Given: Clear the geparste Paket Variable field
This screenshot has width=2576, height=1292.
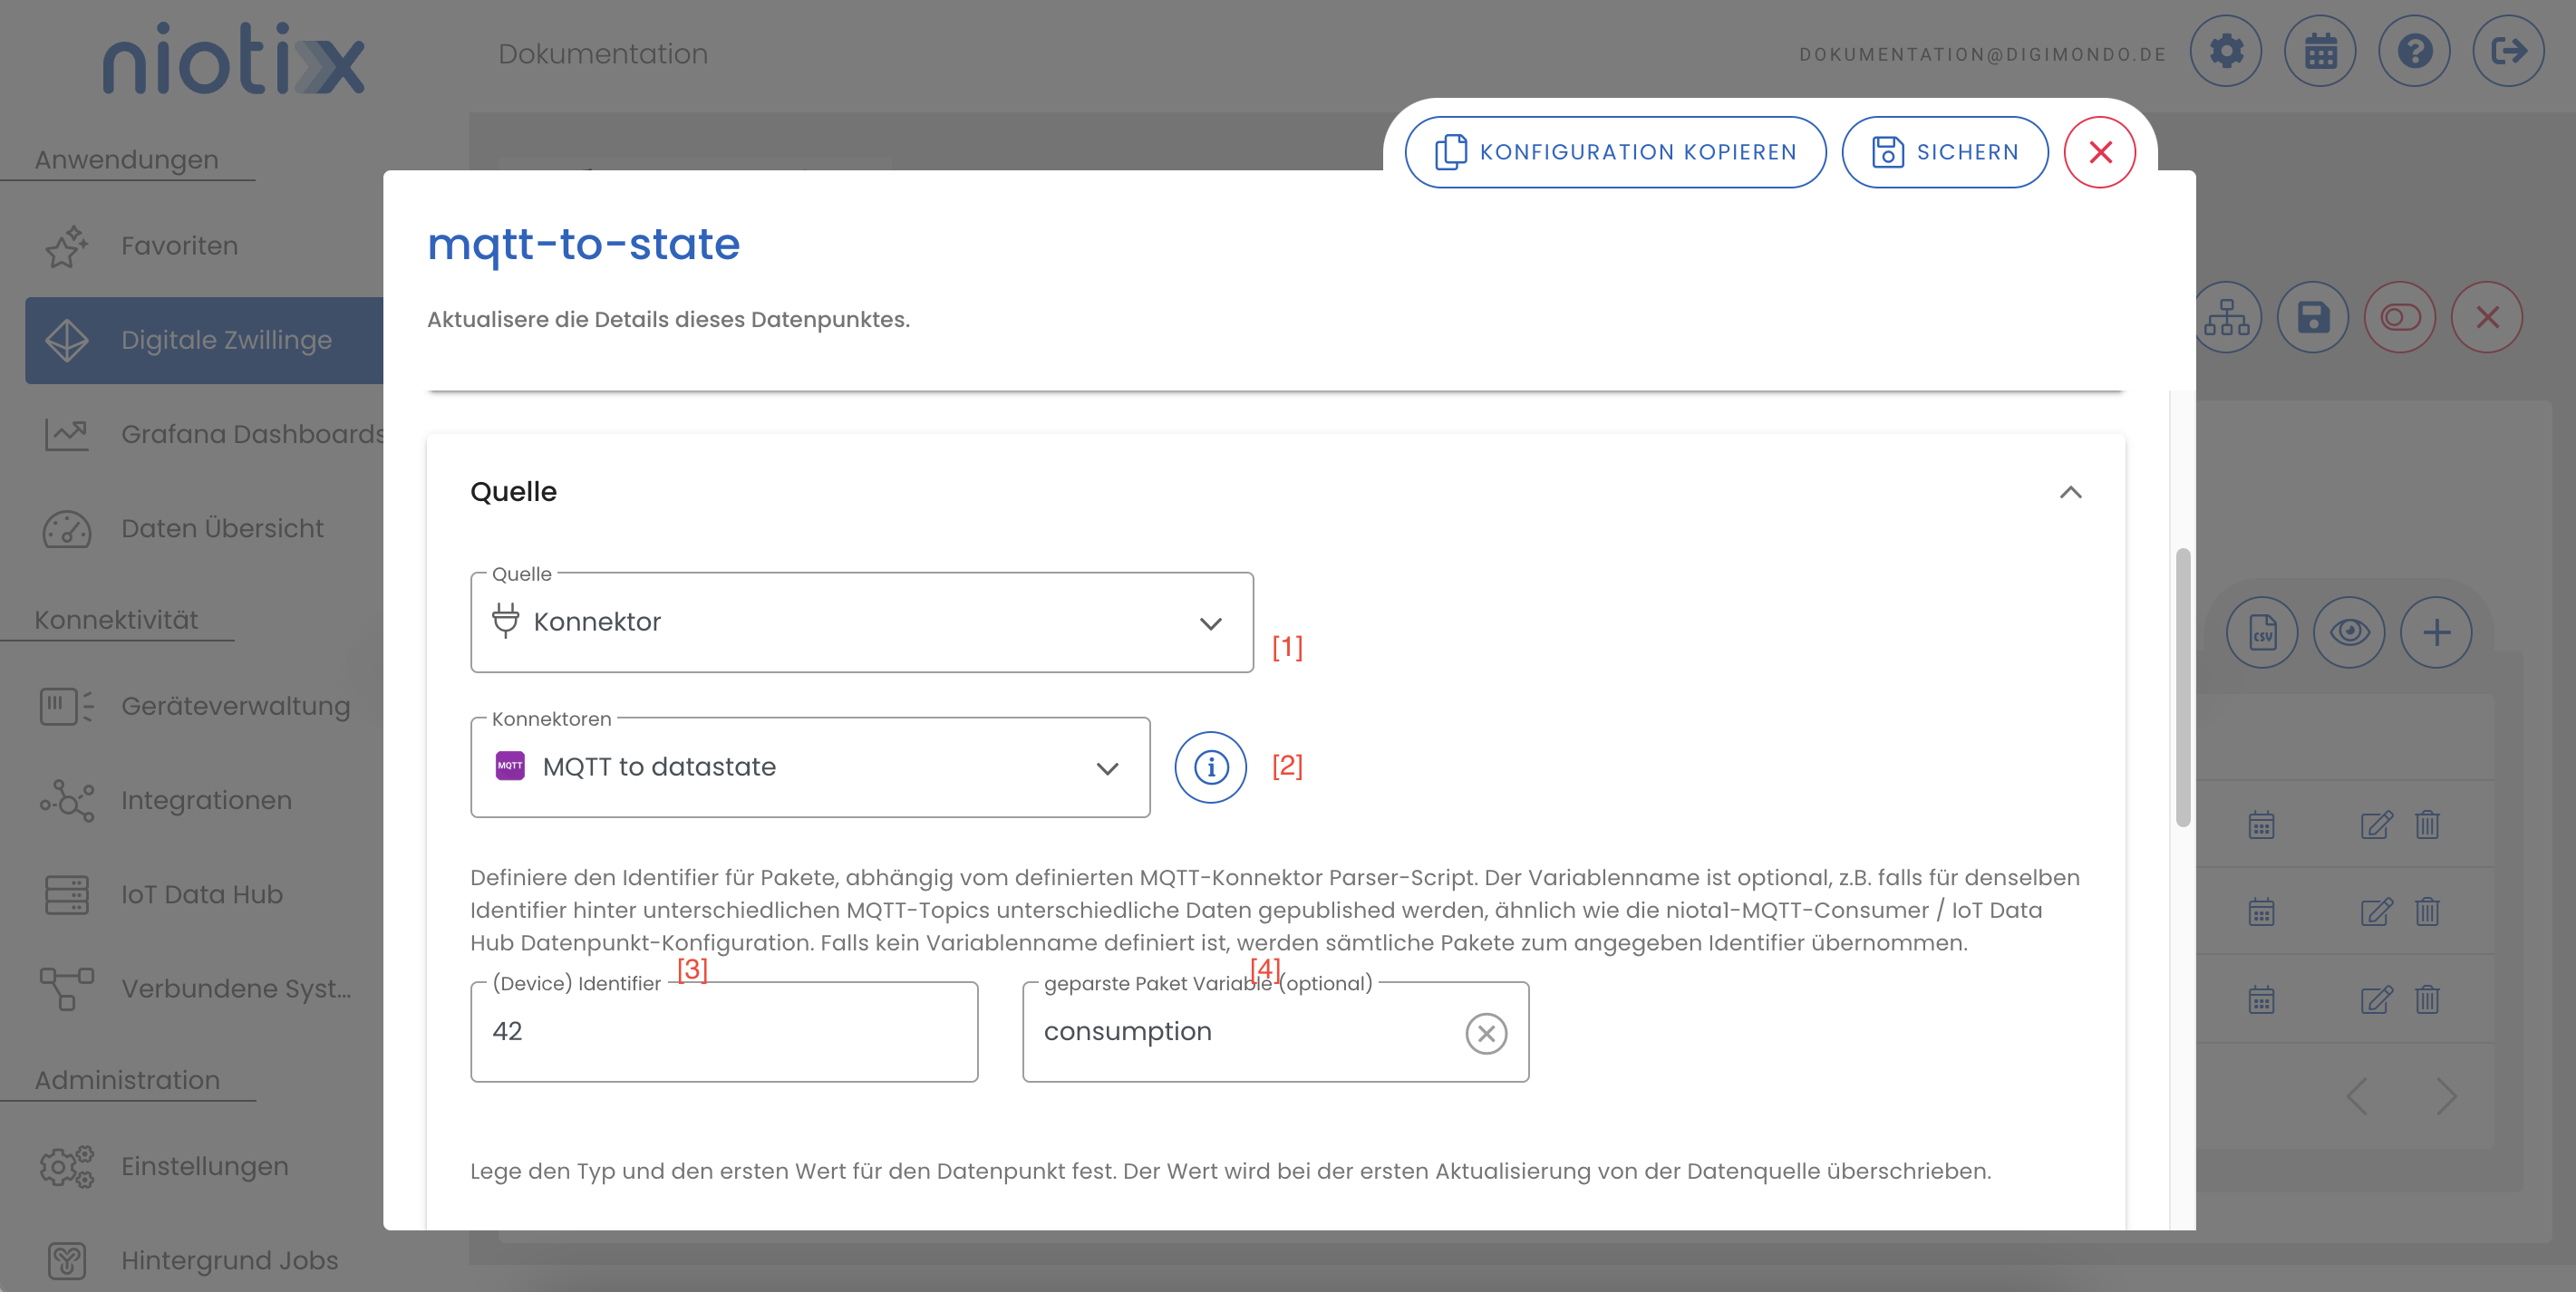Looking at the screenshot, I should [x=1486, y=1033].
